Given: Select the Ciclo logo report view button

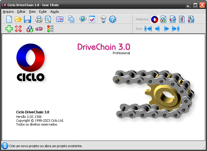Looking at the screenshot, I should pyautogui.click(x=154, y=19).
